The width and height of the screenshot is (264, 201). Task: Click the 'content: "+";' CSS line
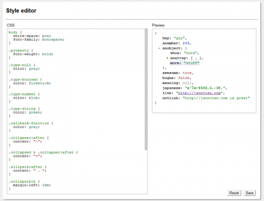coord(27,156)
